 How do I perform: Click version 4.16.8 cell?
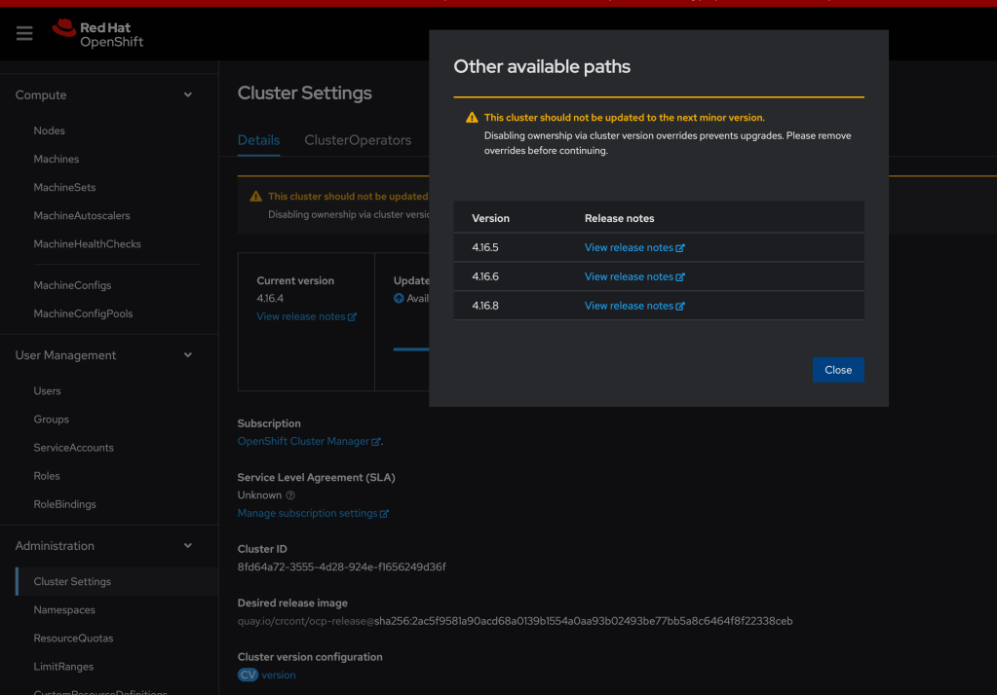coord(485,307)
